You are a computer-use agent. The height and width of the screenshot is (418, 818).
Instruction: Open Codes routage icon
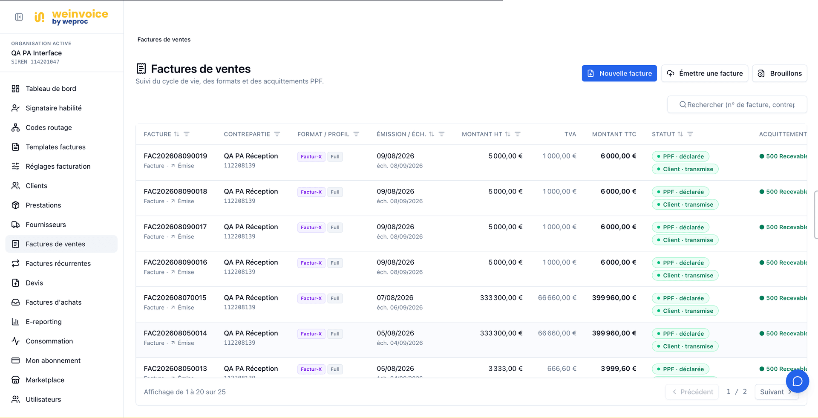[x=16, y=127]
